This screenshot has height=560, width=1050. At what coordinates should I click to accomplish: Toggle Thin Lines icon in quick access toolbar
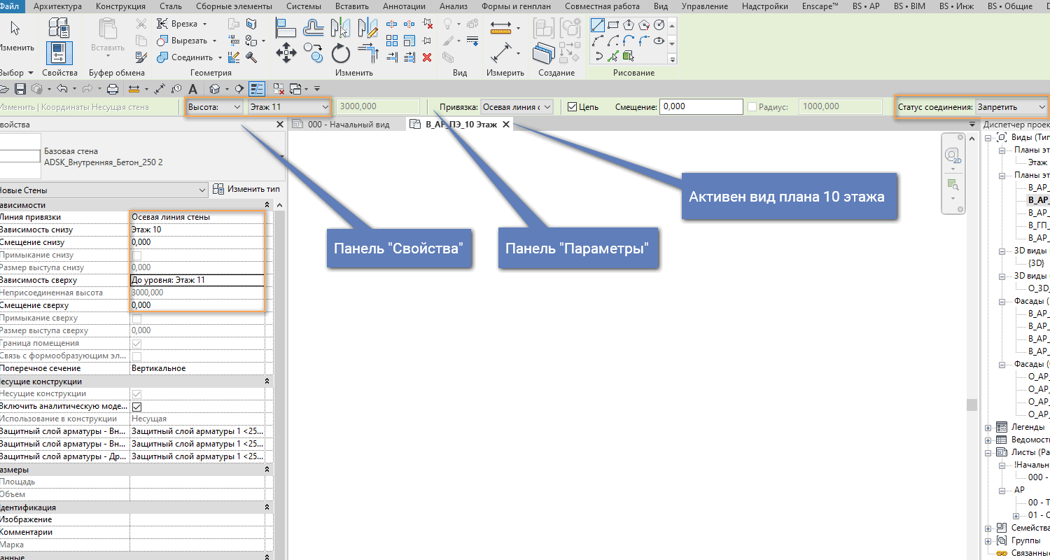coord(258,89)
